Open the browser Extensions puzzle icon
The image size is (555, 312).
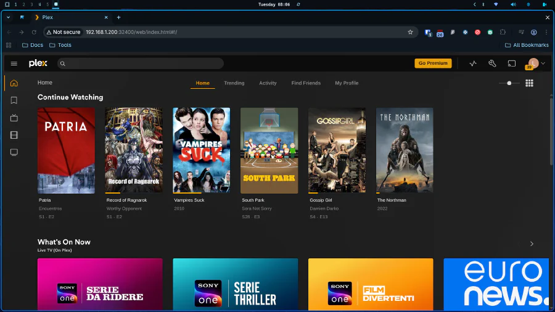[503, 32]
